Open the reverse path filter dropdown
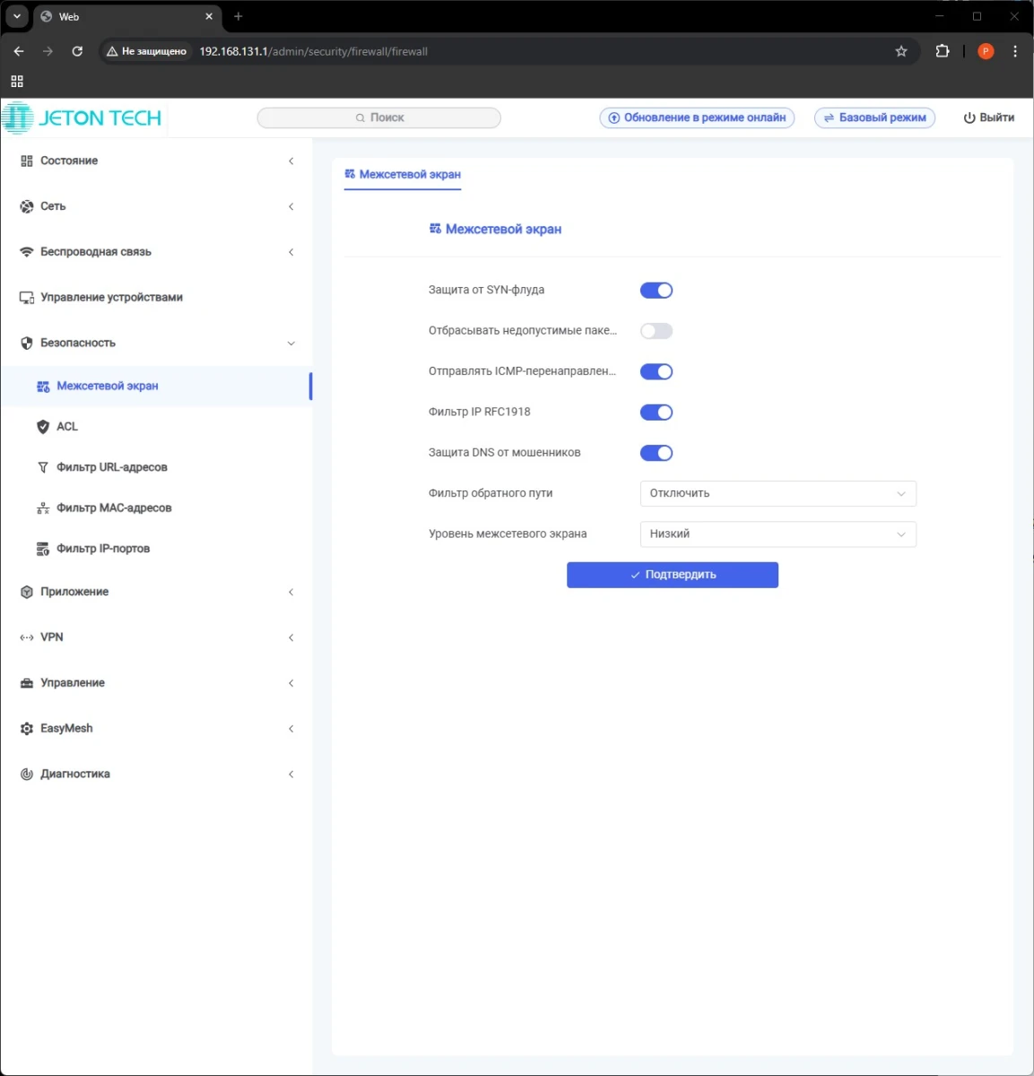Screen dimensions: 1034x1076 [778, 493]
